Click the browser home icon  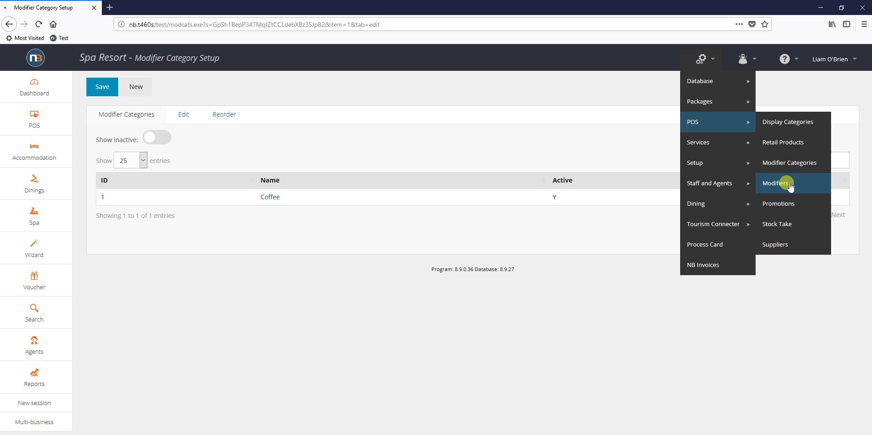coord(53,24)
